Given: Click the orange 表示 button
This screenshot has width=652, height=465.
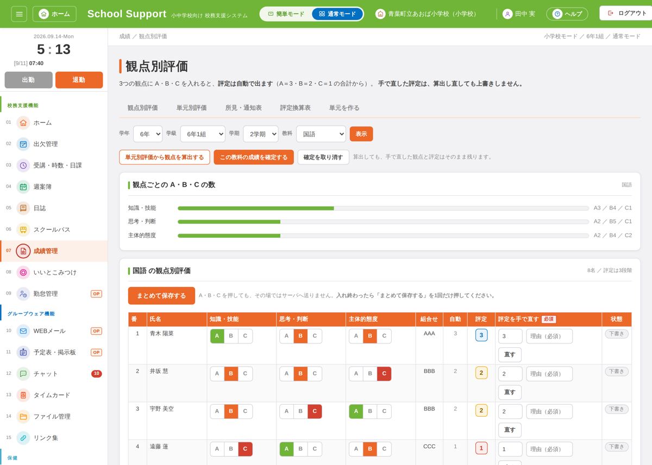Looking at the screenshot, I should coord(361,133).
